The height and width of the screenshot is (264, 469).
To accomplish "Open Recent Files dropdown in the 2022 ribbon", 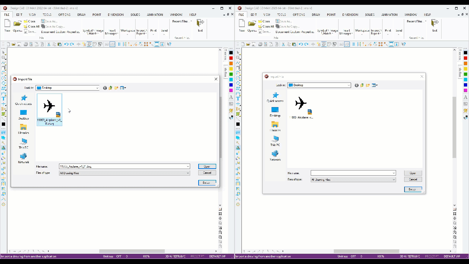I will [x=182, y=21].
